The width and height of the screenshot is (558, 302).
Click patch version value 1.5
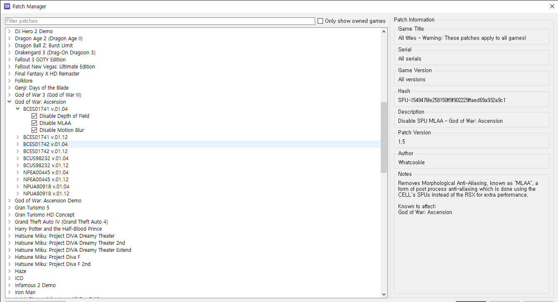[x=401, y=142]
